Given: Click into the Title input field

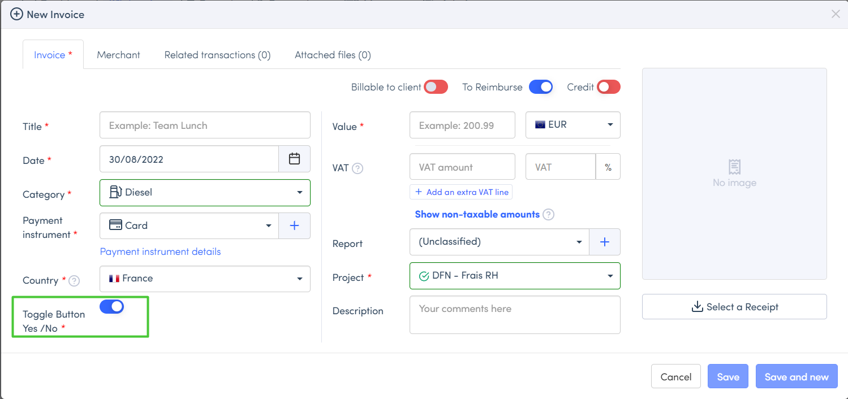Looking at the screenshot, I should 205,125.
